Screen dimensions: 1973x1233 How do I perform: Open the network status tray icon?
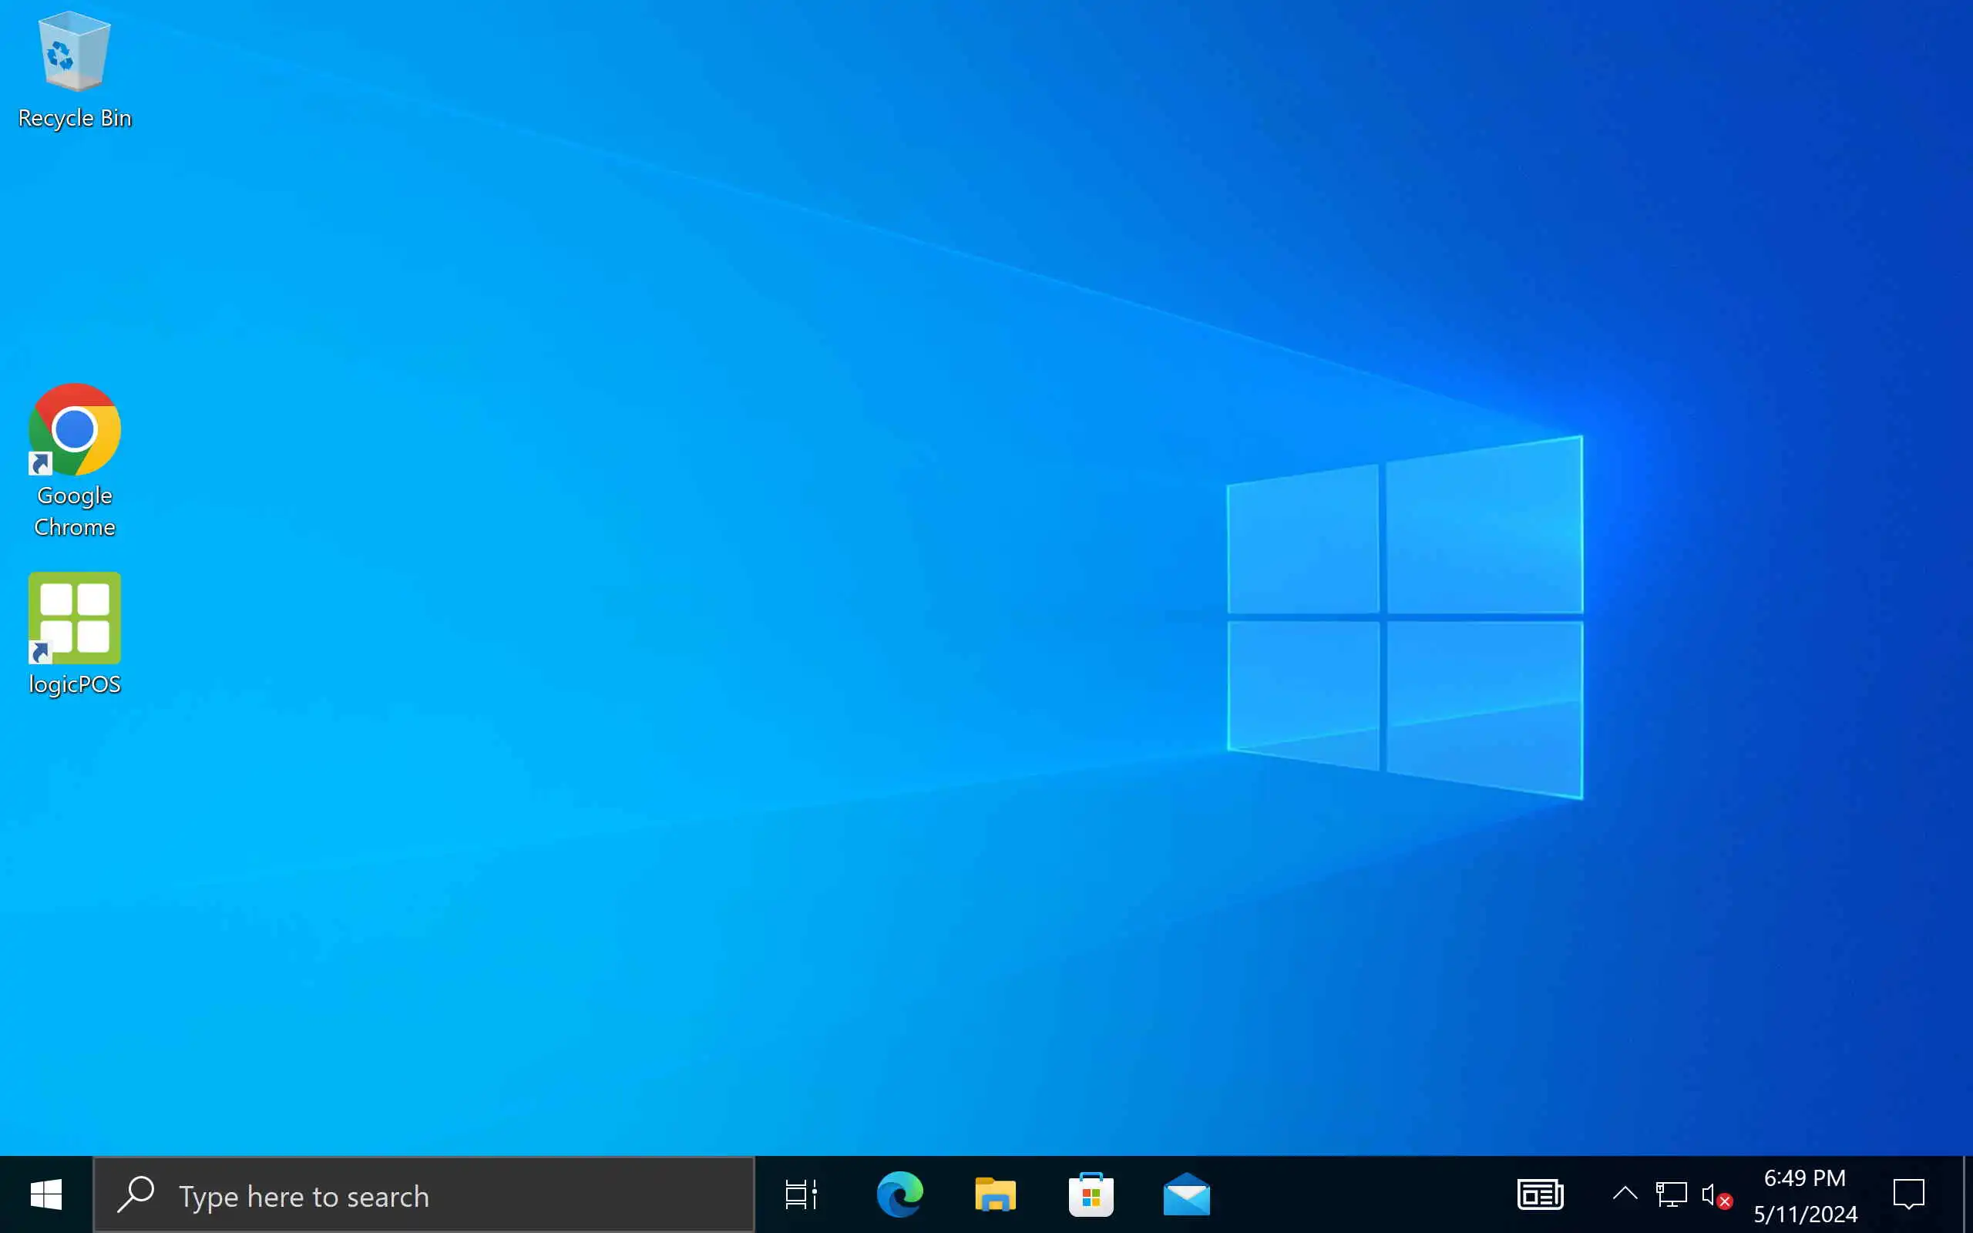click(1671, 1195)
